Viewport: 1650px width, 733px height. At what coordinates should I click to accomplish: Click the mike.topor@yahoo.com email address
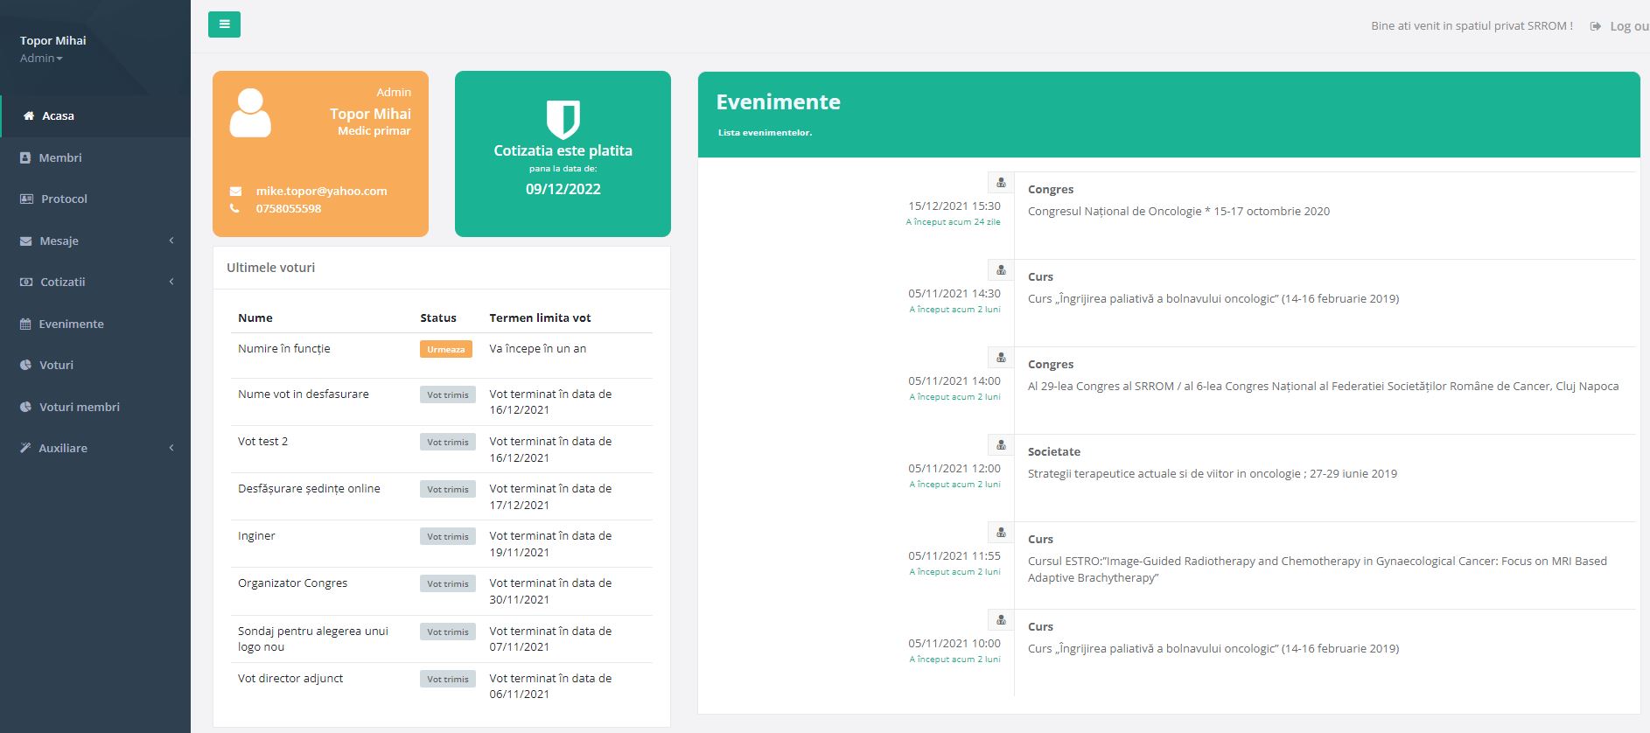point(321,191)
